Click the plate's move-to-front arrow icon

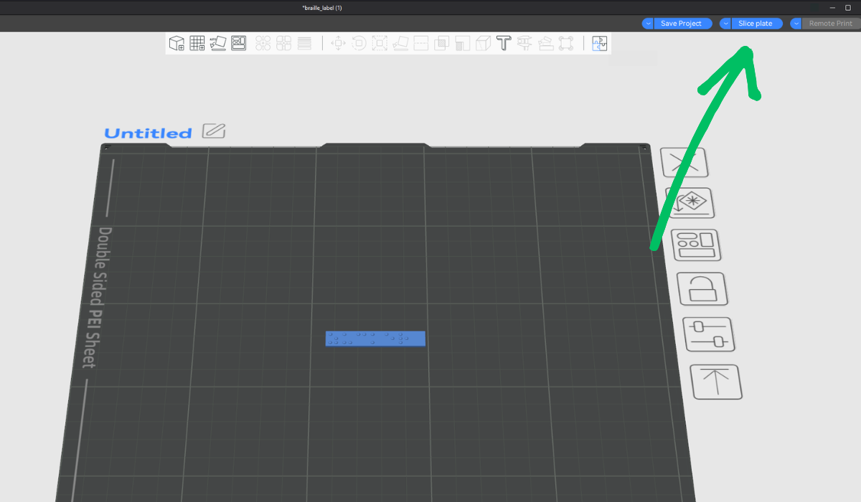[x=715, y=381]
